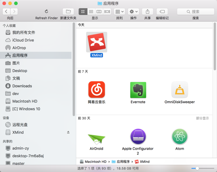Click the 今天 group header
Viewport: 217px width, 172px height.
point(81,25)
